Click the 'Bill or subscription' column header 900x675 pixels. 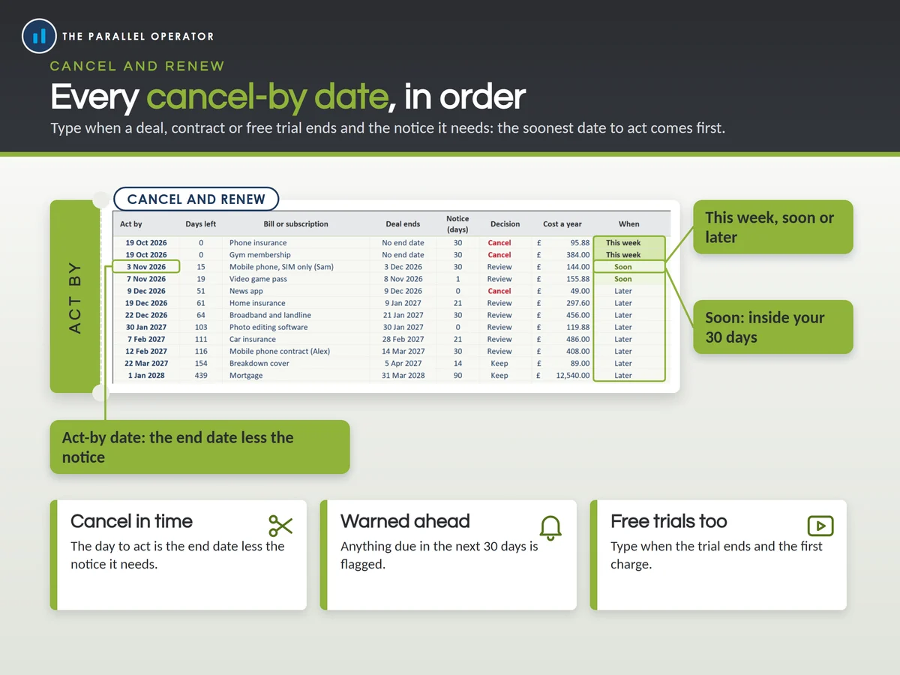tap(295, 224)
